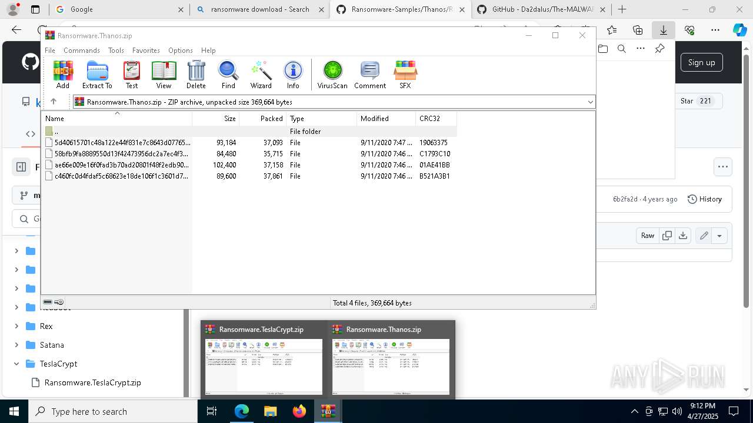Image resolution: width=753 pixels, height=423 pixels.
Task: Sort file list by Name column
Action: point(116,119)
